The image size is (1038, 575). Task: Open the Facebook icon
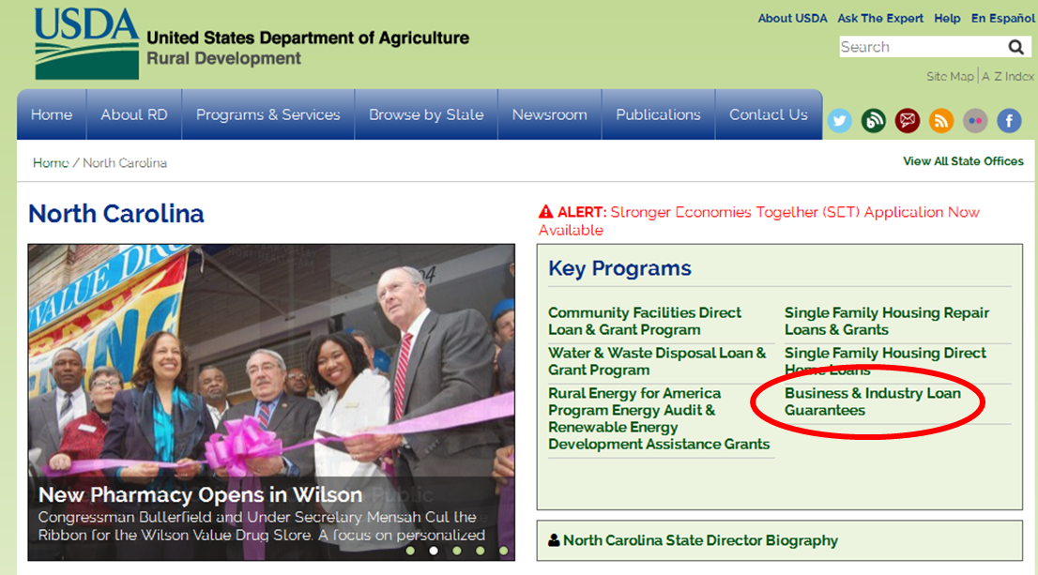(x=1009, y=120)
